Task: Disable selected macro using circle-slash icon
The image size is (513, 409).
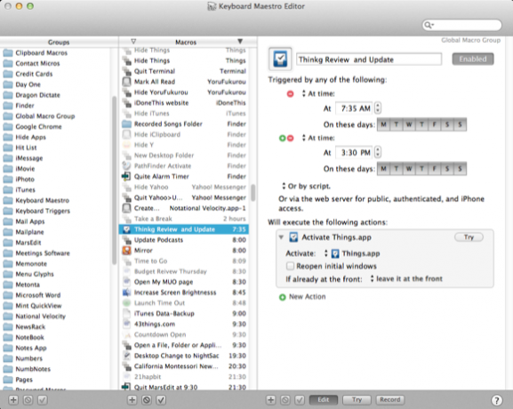Action: click(147, 400)
